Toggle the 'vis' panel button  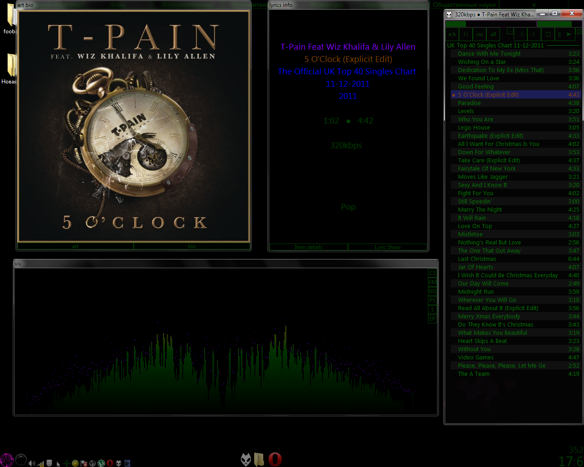pos(480,34)
